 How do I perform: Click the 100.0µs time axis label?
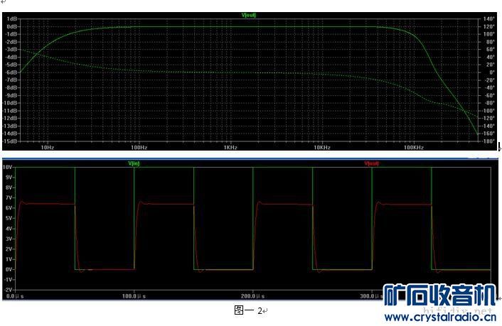[x=132, y=295]
